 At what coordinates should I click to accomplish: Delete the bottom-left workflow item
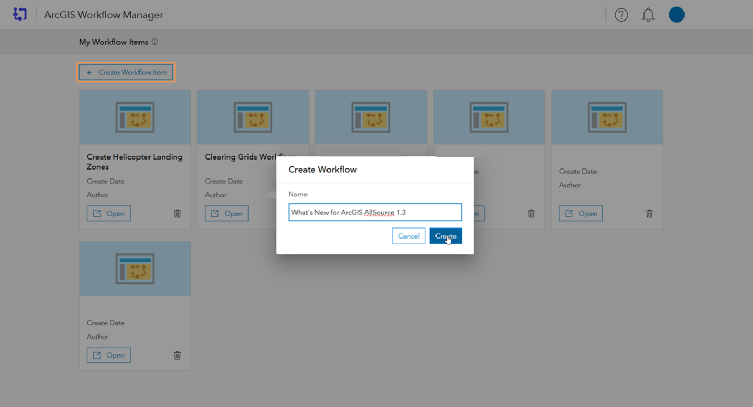(x=177, y=355)
